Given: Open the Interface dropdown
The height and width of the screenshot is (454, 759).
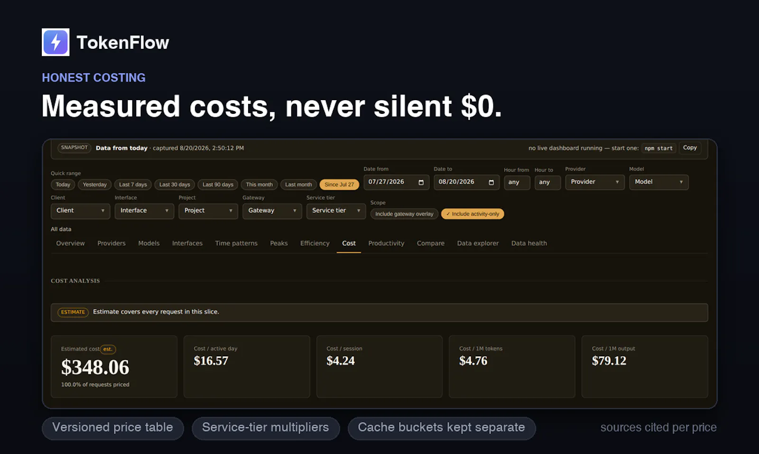Looking at the screenshot, I should pos(144,211).
